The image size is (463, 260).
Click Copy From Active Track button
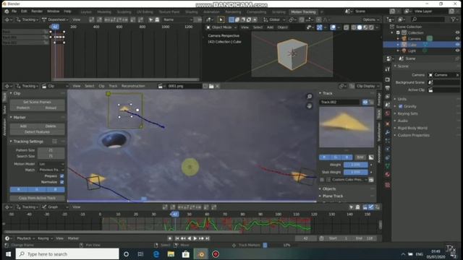[x=37, y=198]
